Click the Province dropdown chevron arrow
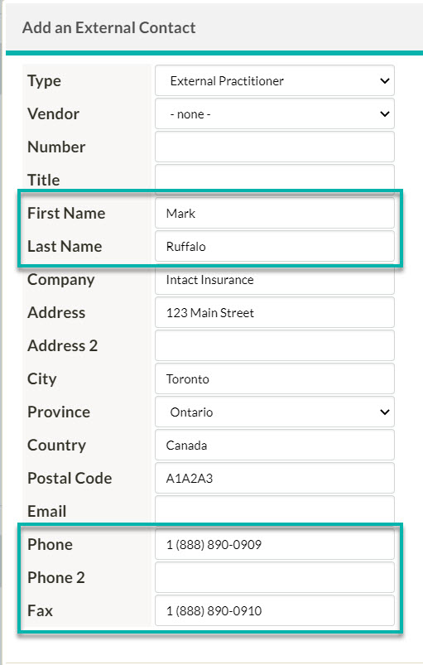 pos(384,412)
